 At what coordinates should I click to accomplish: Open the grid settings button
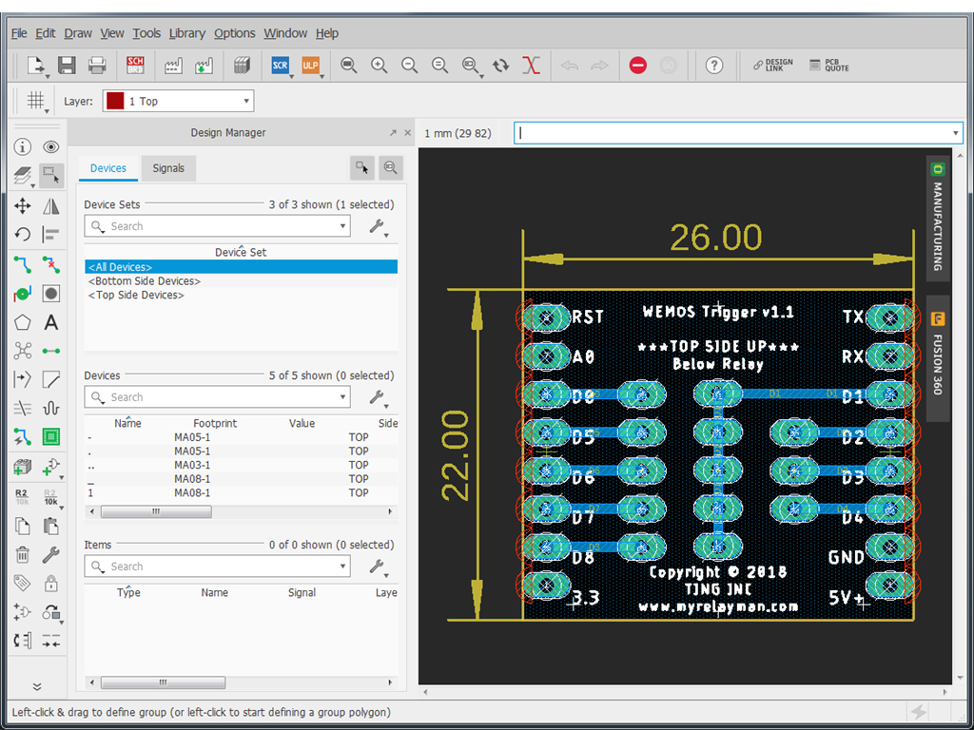(x=36, y=100)
